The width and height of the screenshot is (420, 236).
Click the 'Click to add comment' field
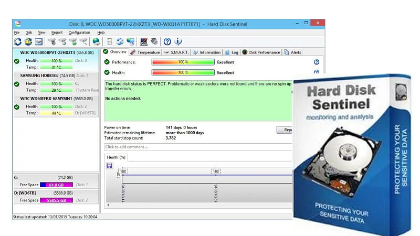(x=198, y=147)
